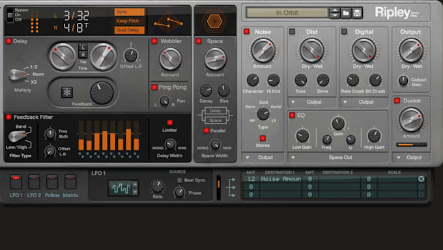Toggle the Wobbler power LED

pos(154,41)
